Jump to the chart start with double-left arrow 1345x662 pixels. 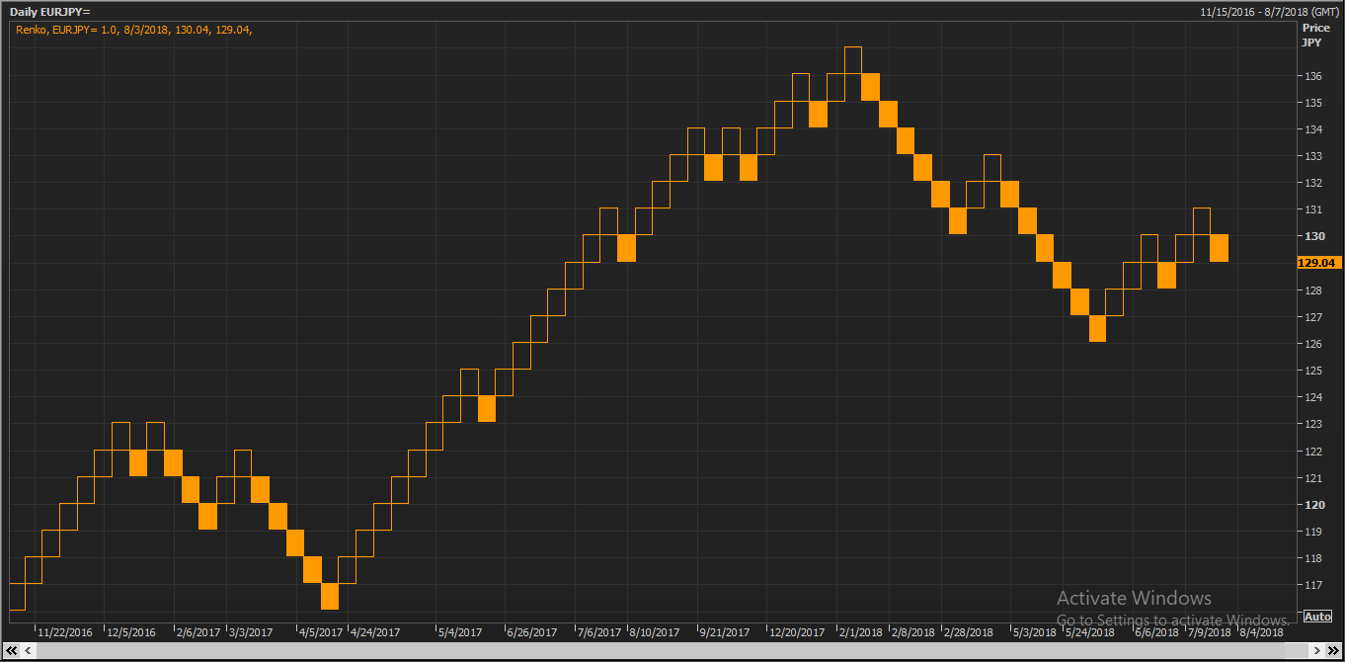(14, 650)
